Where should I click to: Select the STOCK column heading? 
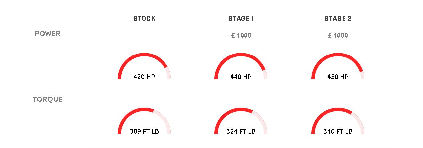pos(144,18)
